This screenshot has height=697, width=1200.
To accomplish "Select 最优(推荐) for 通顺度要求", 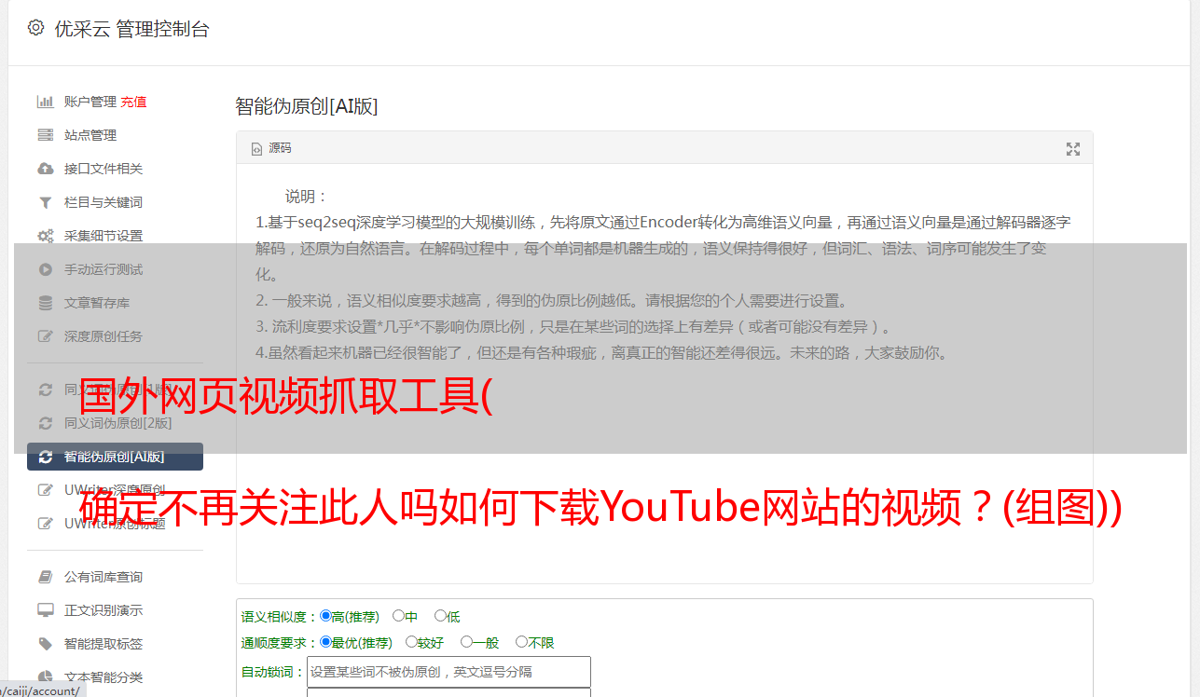I will pyautogui.click(x=325, y=642).
